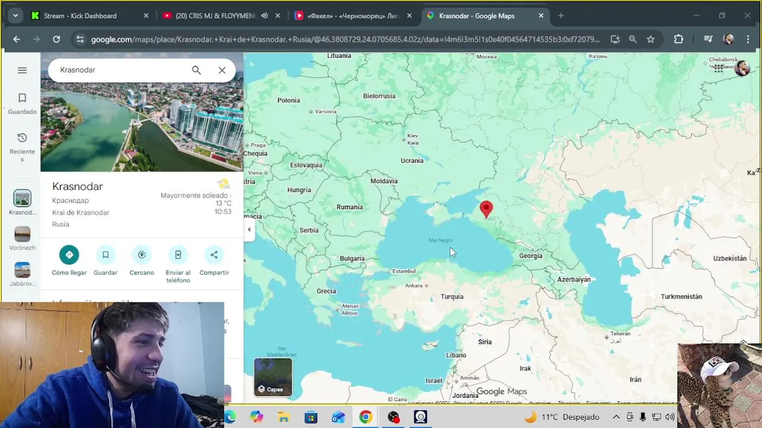Click Bielorrusia label on the map
Viewport: 762px width, 428px height.
click(379, 96)
